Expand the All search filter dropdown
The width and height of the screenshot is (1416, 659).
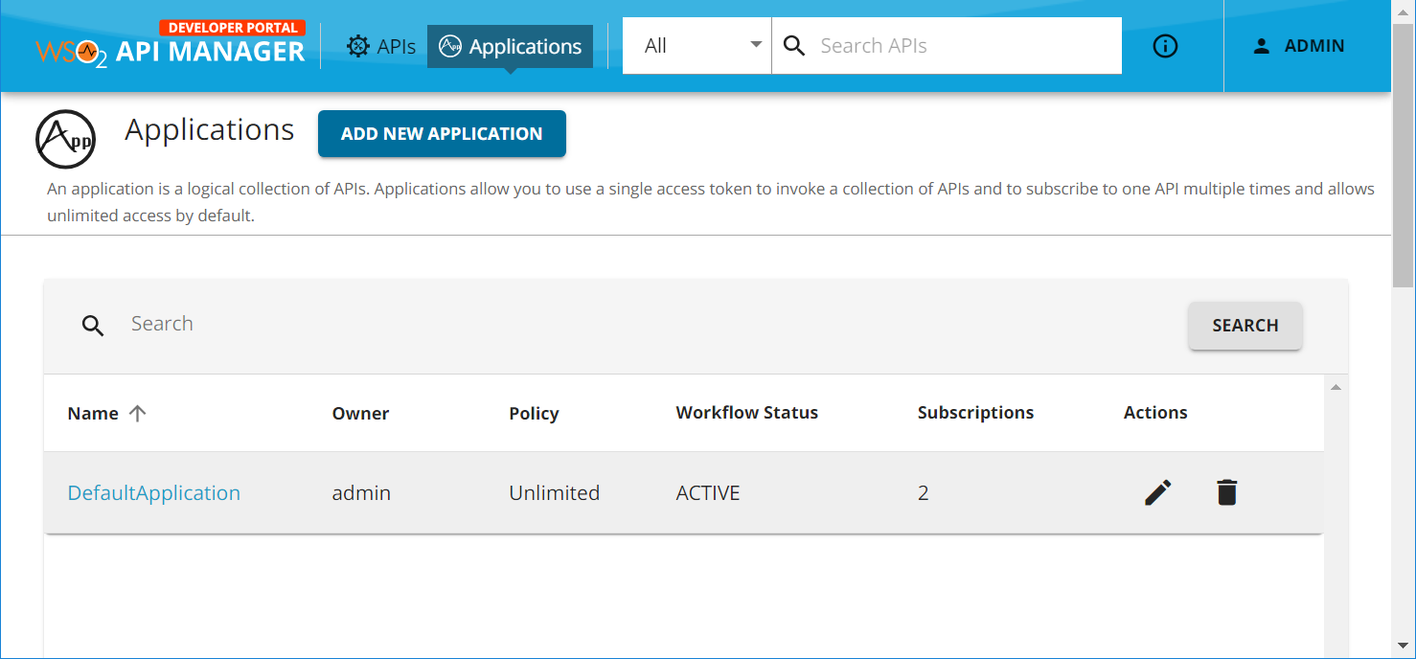[x=697, y=46]
